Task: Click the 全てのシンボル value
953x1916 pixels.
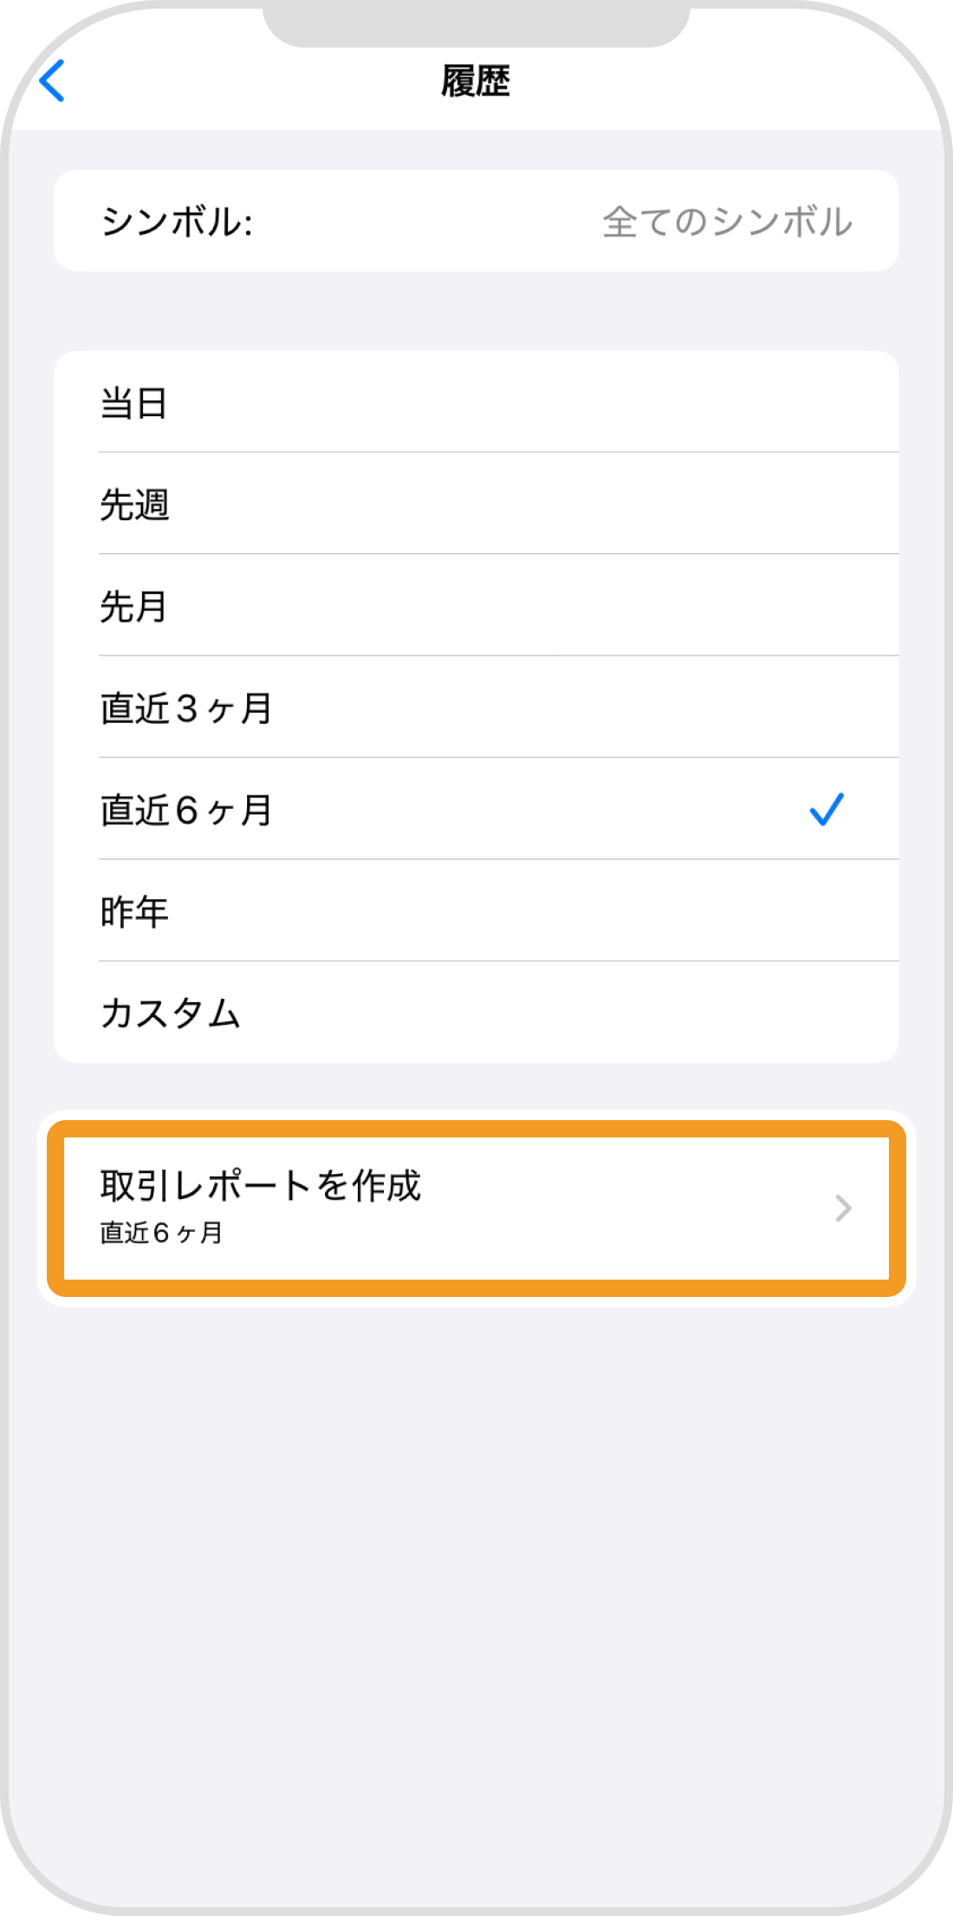Action: (727, 222)
